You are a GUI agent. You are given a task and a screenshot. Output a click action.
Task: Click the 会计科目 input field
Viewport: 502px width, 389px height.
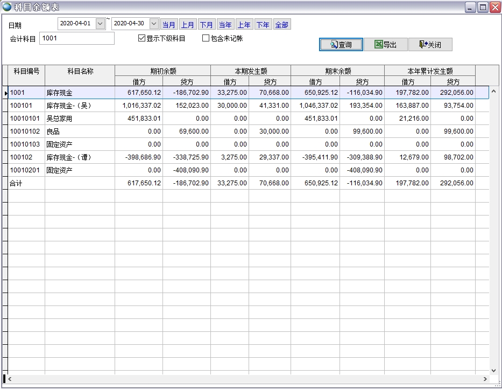[76, 38]
